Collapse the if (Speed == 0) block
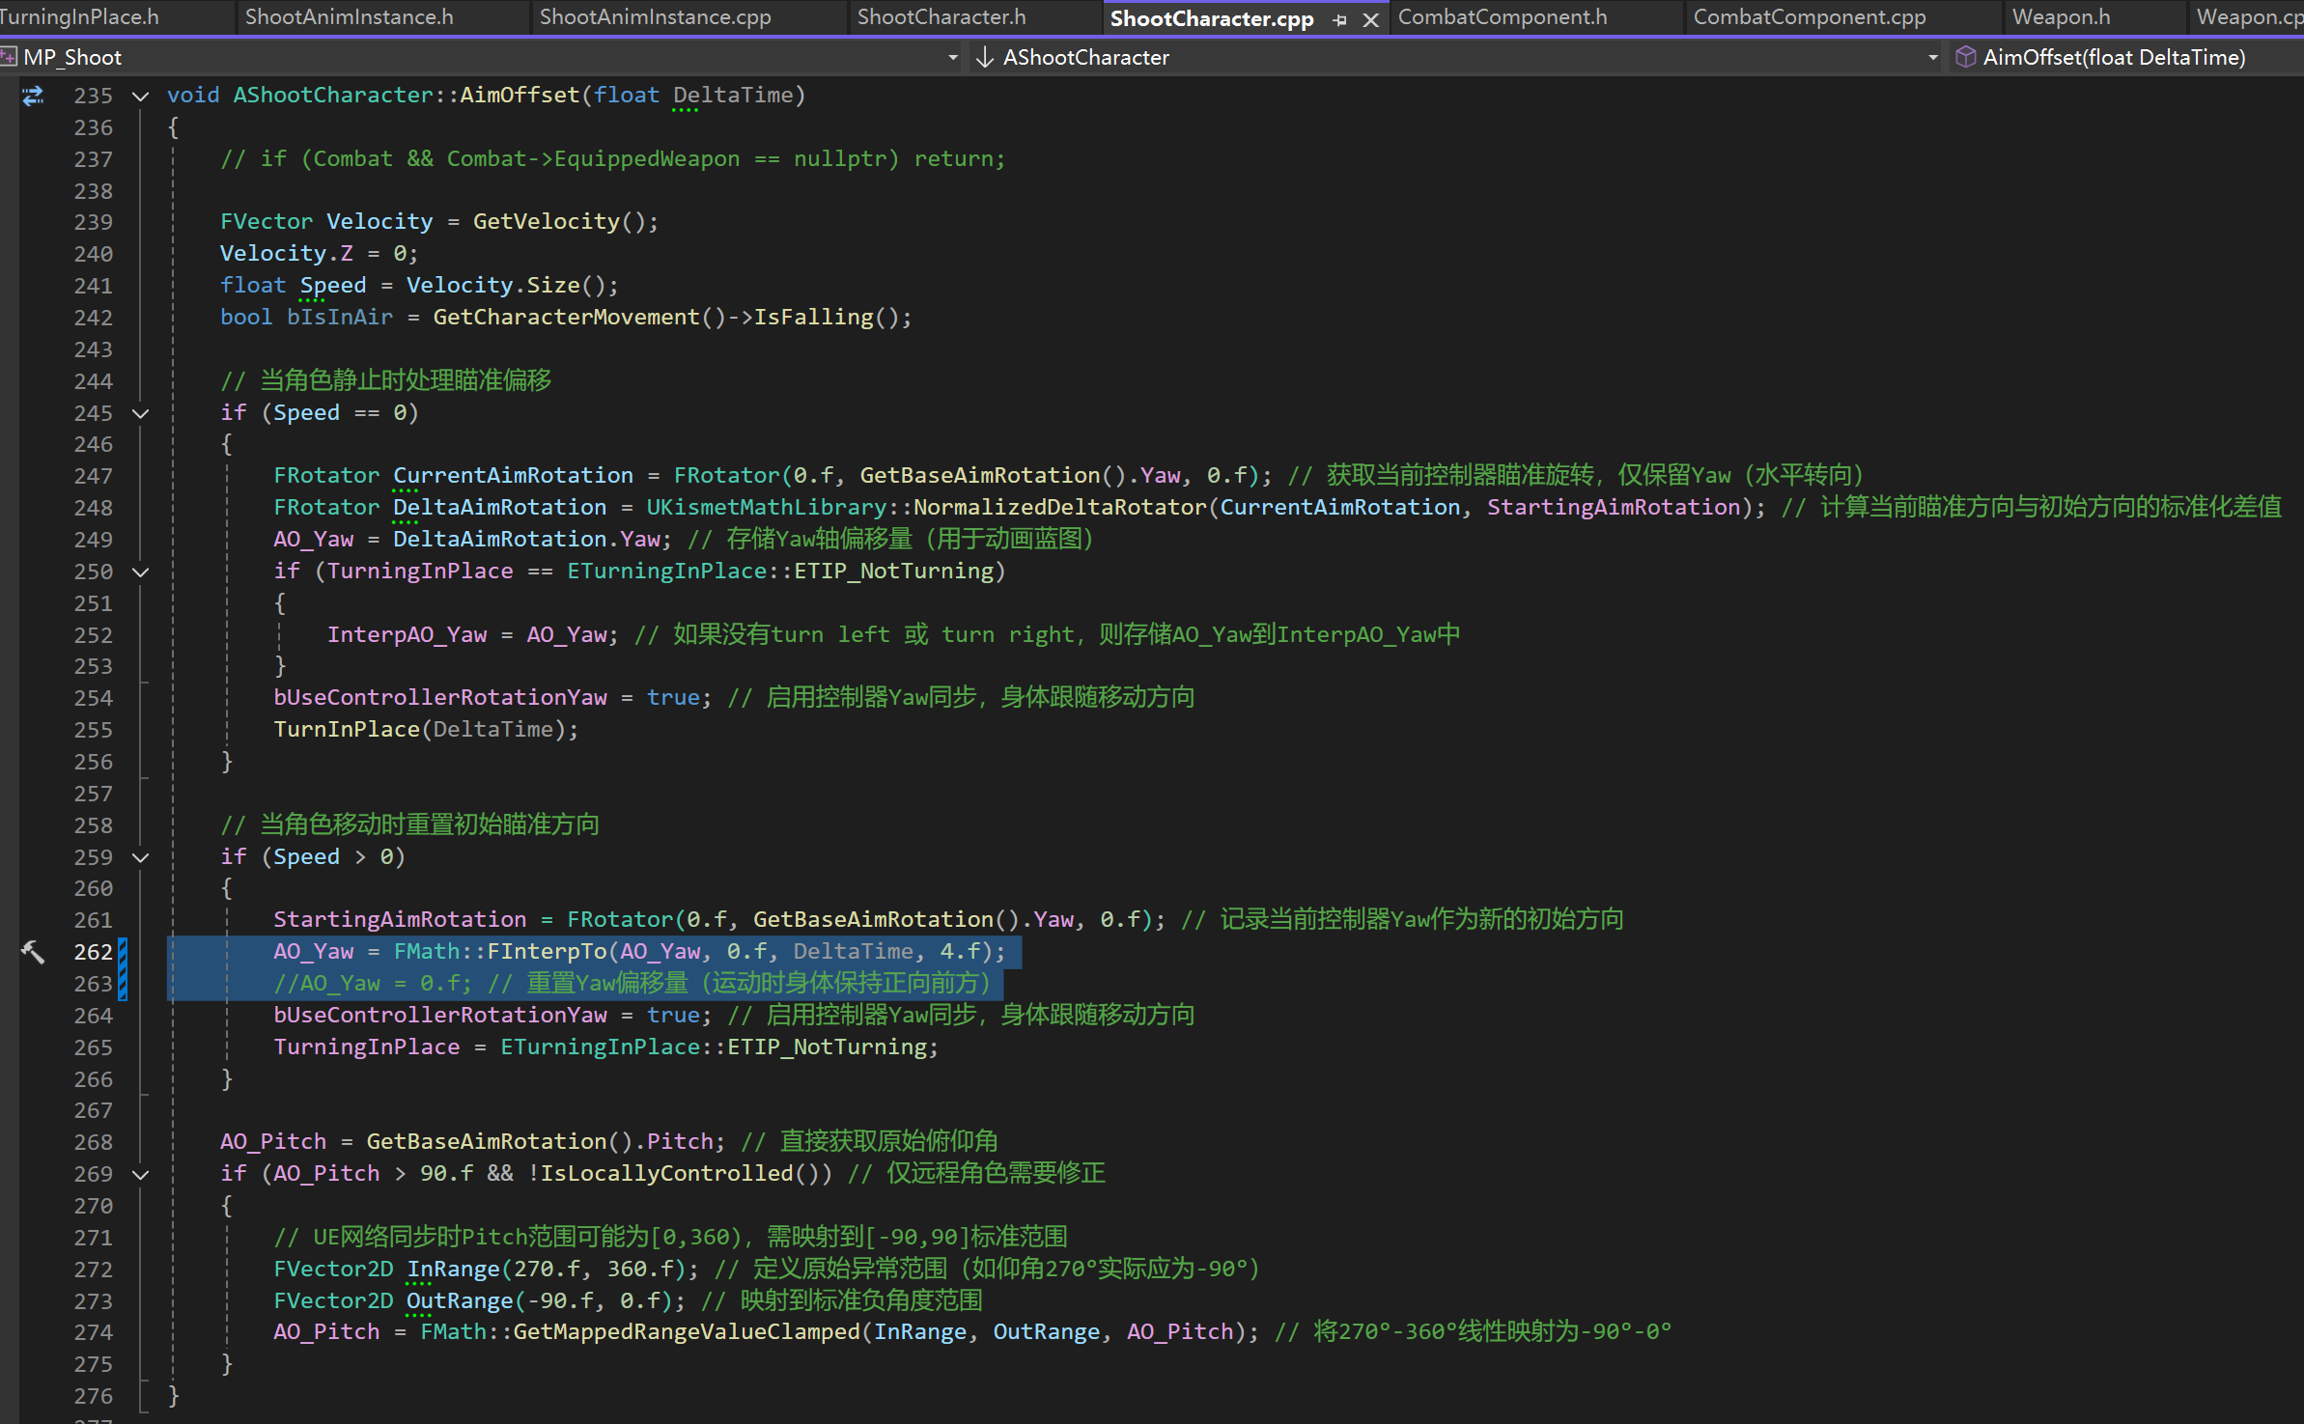The width and height of the screenshot is (2304, 1424). pos(140,413)
